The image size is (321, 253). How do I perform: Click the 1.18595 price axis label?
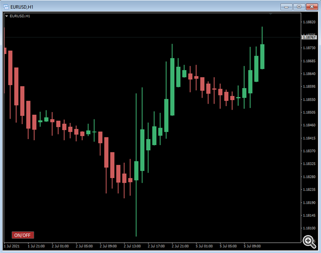tap(309, 86)
